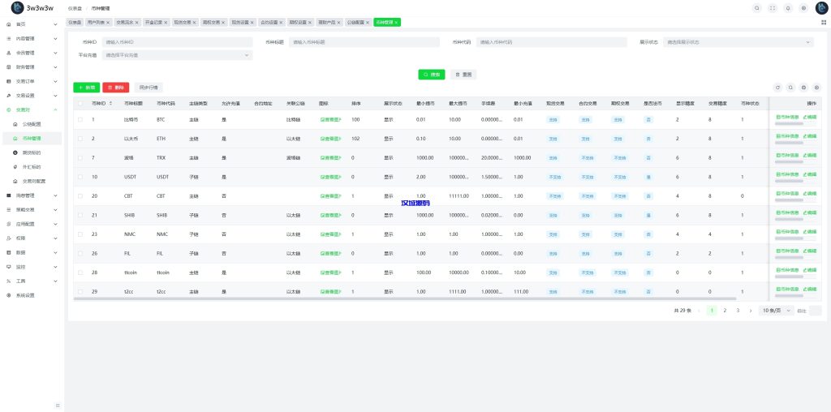Tick the checkbox for USDT row
831x412 pixels.
point(80,177)
